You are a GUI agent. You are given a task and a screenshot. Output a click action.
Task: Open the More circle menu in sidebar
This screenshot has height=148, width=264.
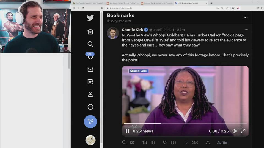[90, 107]
